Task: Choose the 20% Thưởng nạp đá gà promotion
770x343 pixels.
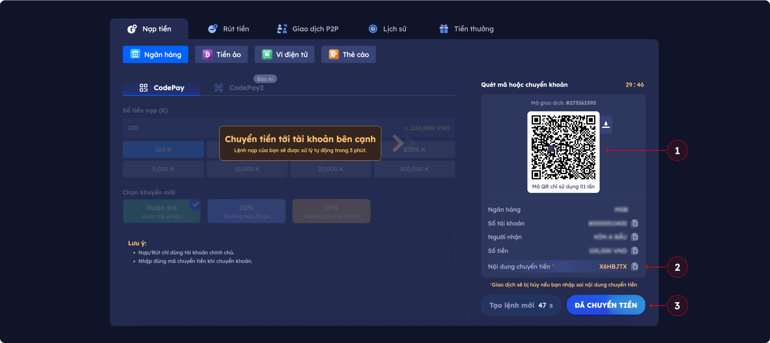Action: [246, 211]
